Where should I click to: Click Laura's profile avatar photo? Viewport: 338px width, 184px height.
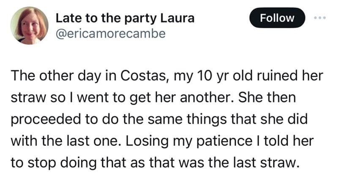29,26
